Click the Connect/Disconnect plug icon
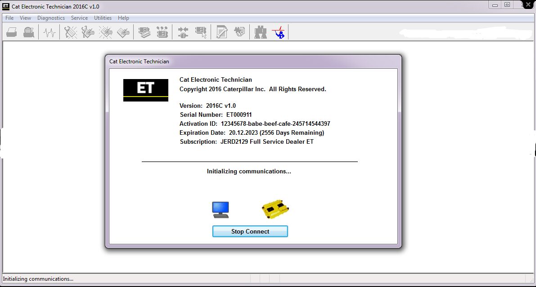Viewport: 536px width, 287px height. click(x=183, y=32)
